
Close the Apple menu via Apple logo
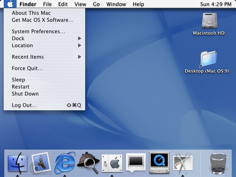click(x=10, y=4)
